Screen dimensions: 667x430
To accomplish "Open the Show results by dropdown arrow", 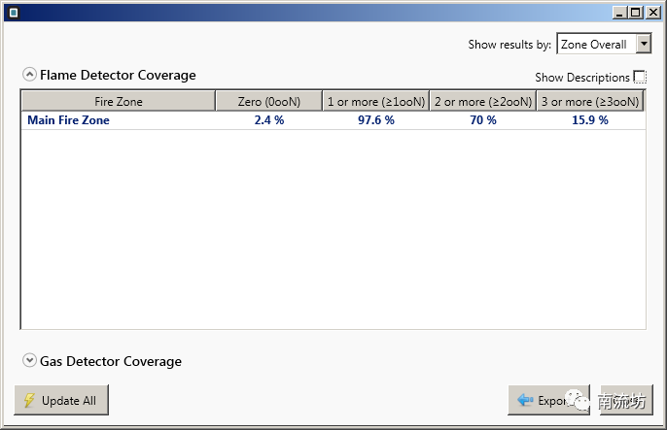I will tap(644, 44).
